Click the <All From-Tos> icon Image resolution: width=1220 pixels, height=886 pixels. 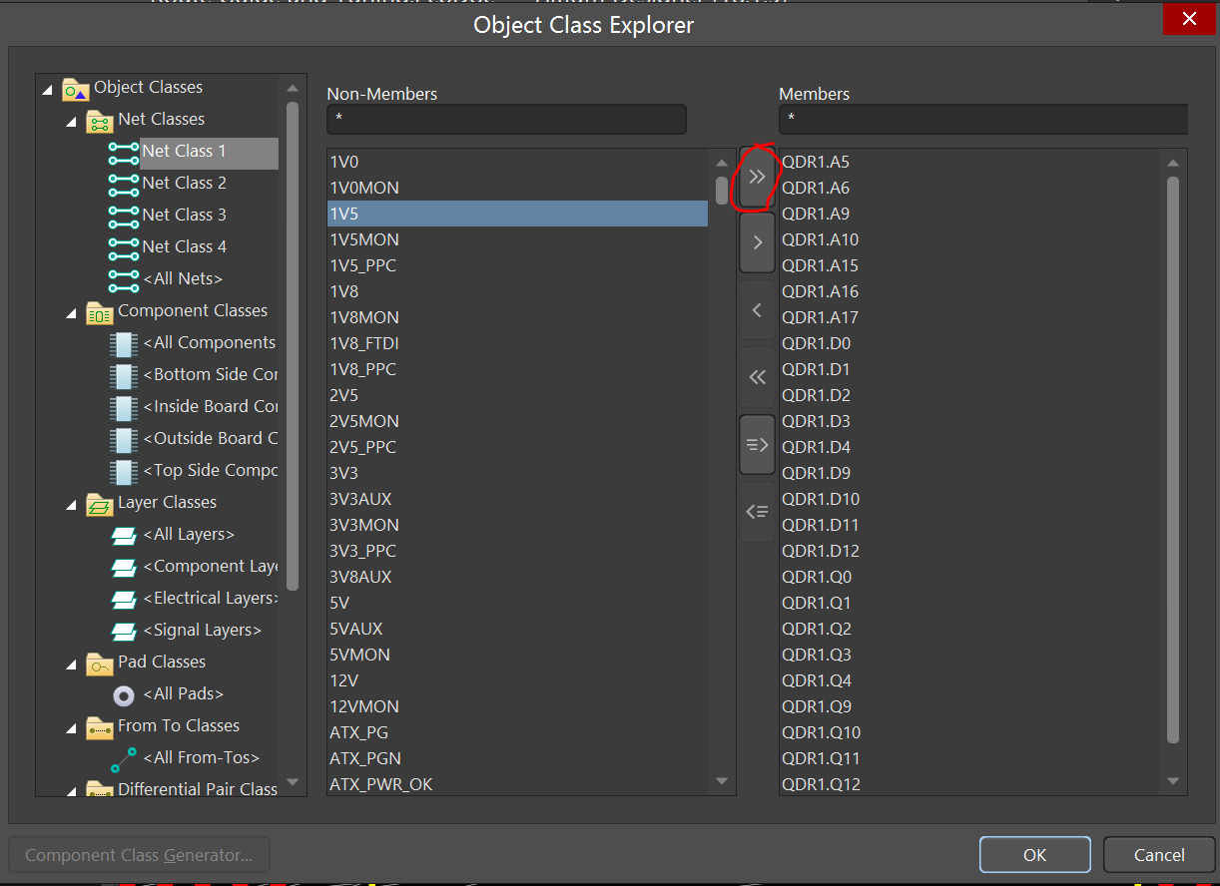tap(124, 758)
